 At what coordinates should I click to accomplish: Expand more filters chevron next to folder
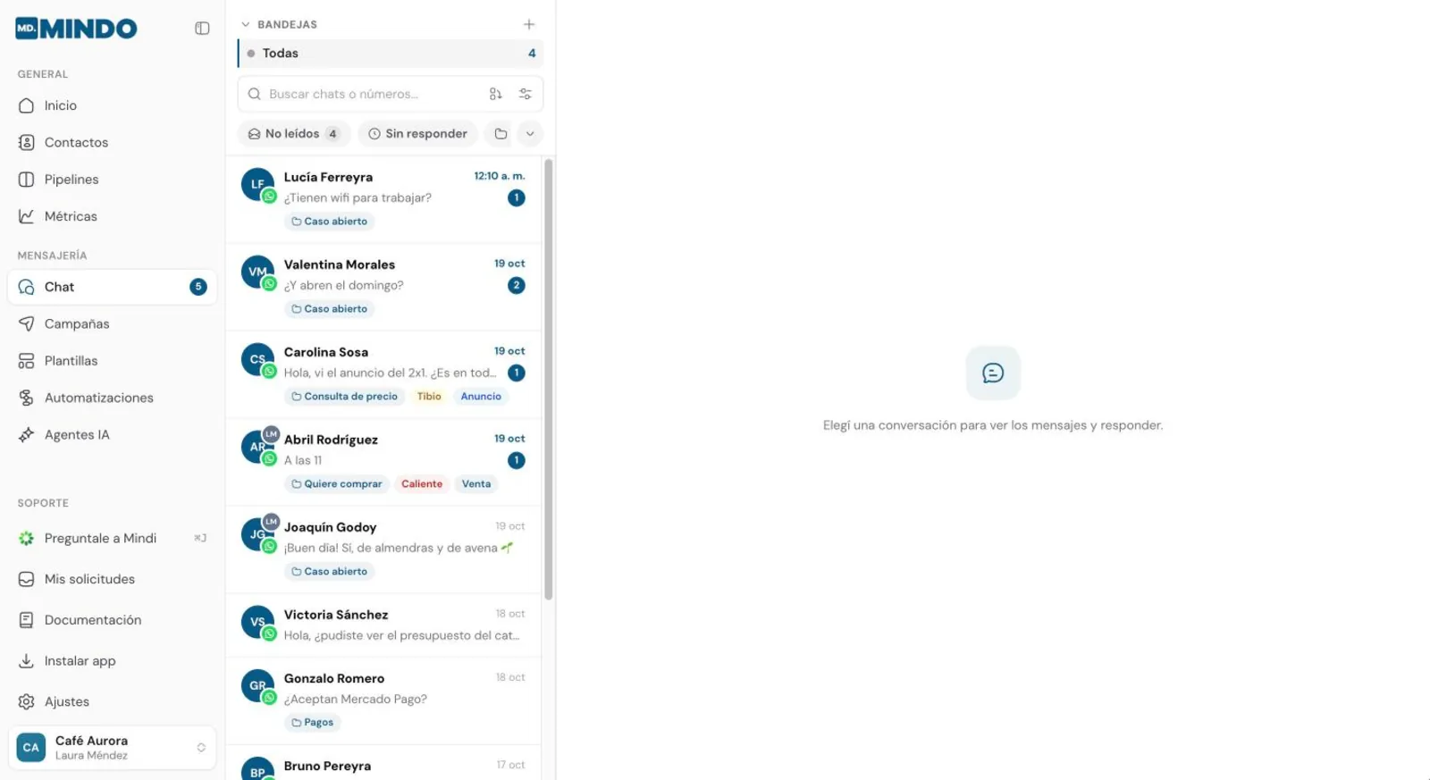[530, 134]
